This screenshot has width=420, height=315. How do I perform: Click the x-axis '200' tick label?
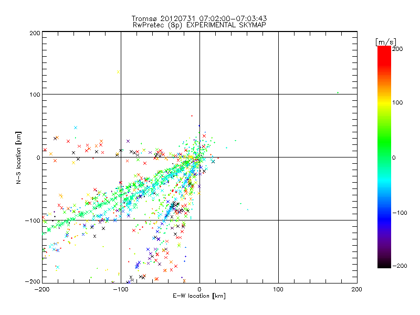coord(357,289)
